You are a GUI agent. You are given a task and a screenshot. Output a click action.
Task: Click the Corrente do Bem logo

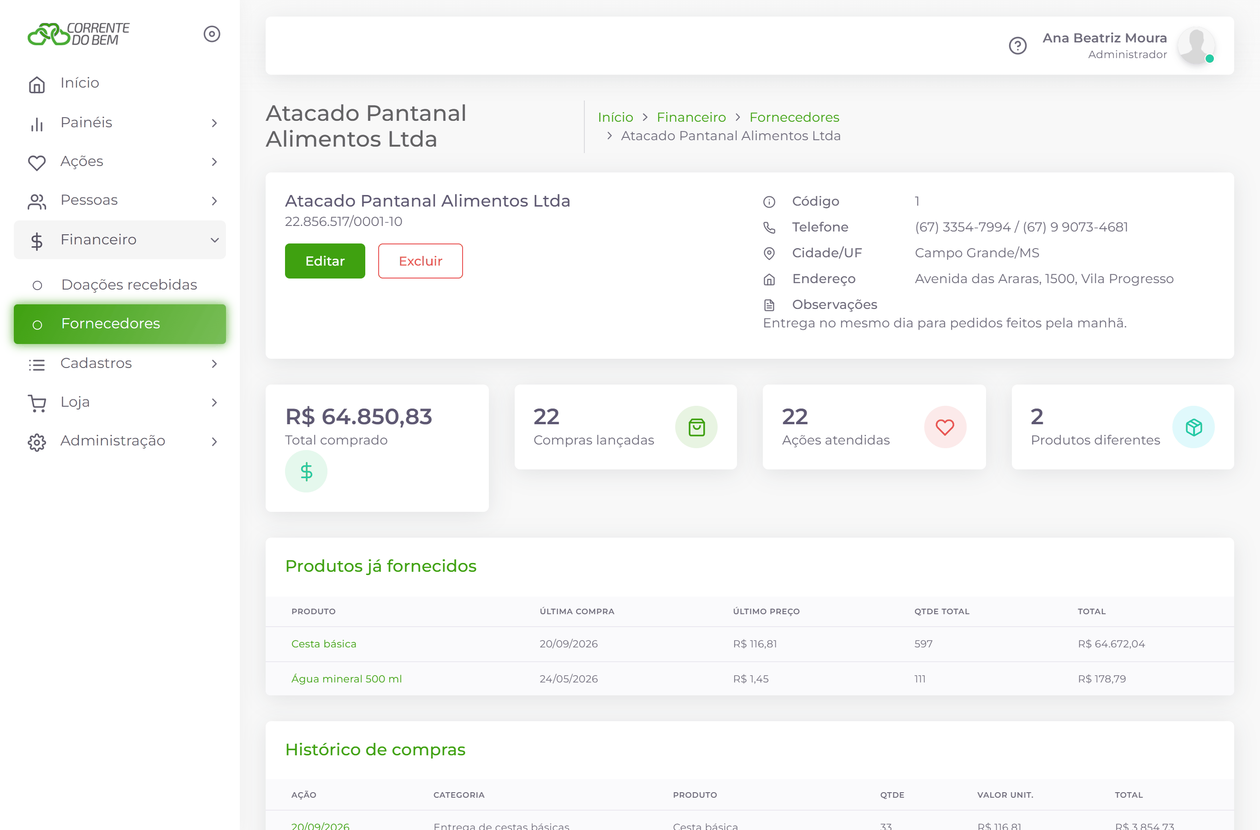tap(78, 34)
